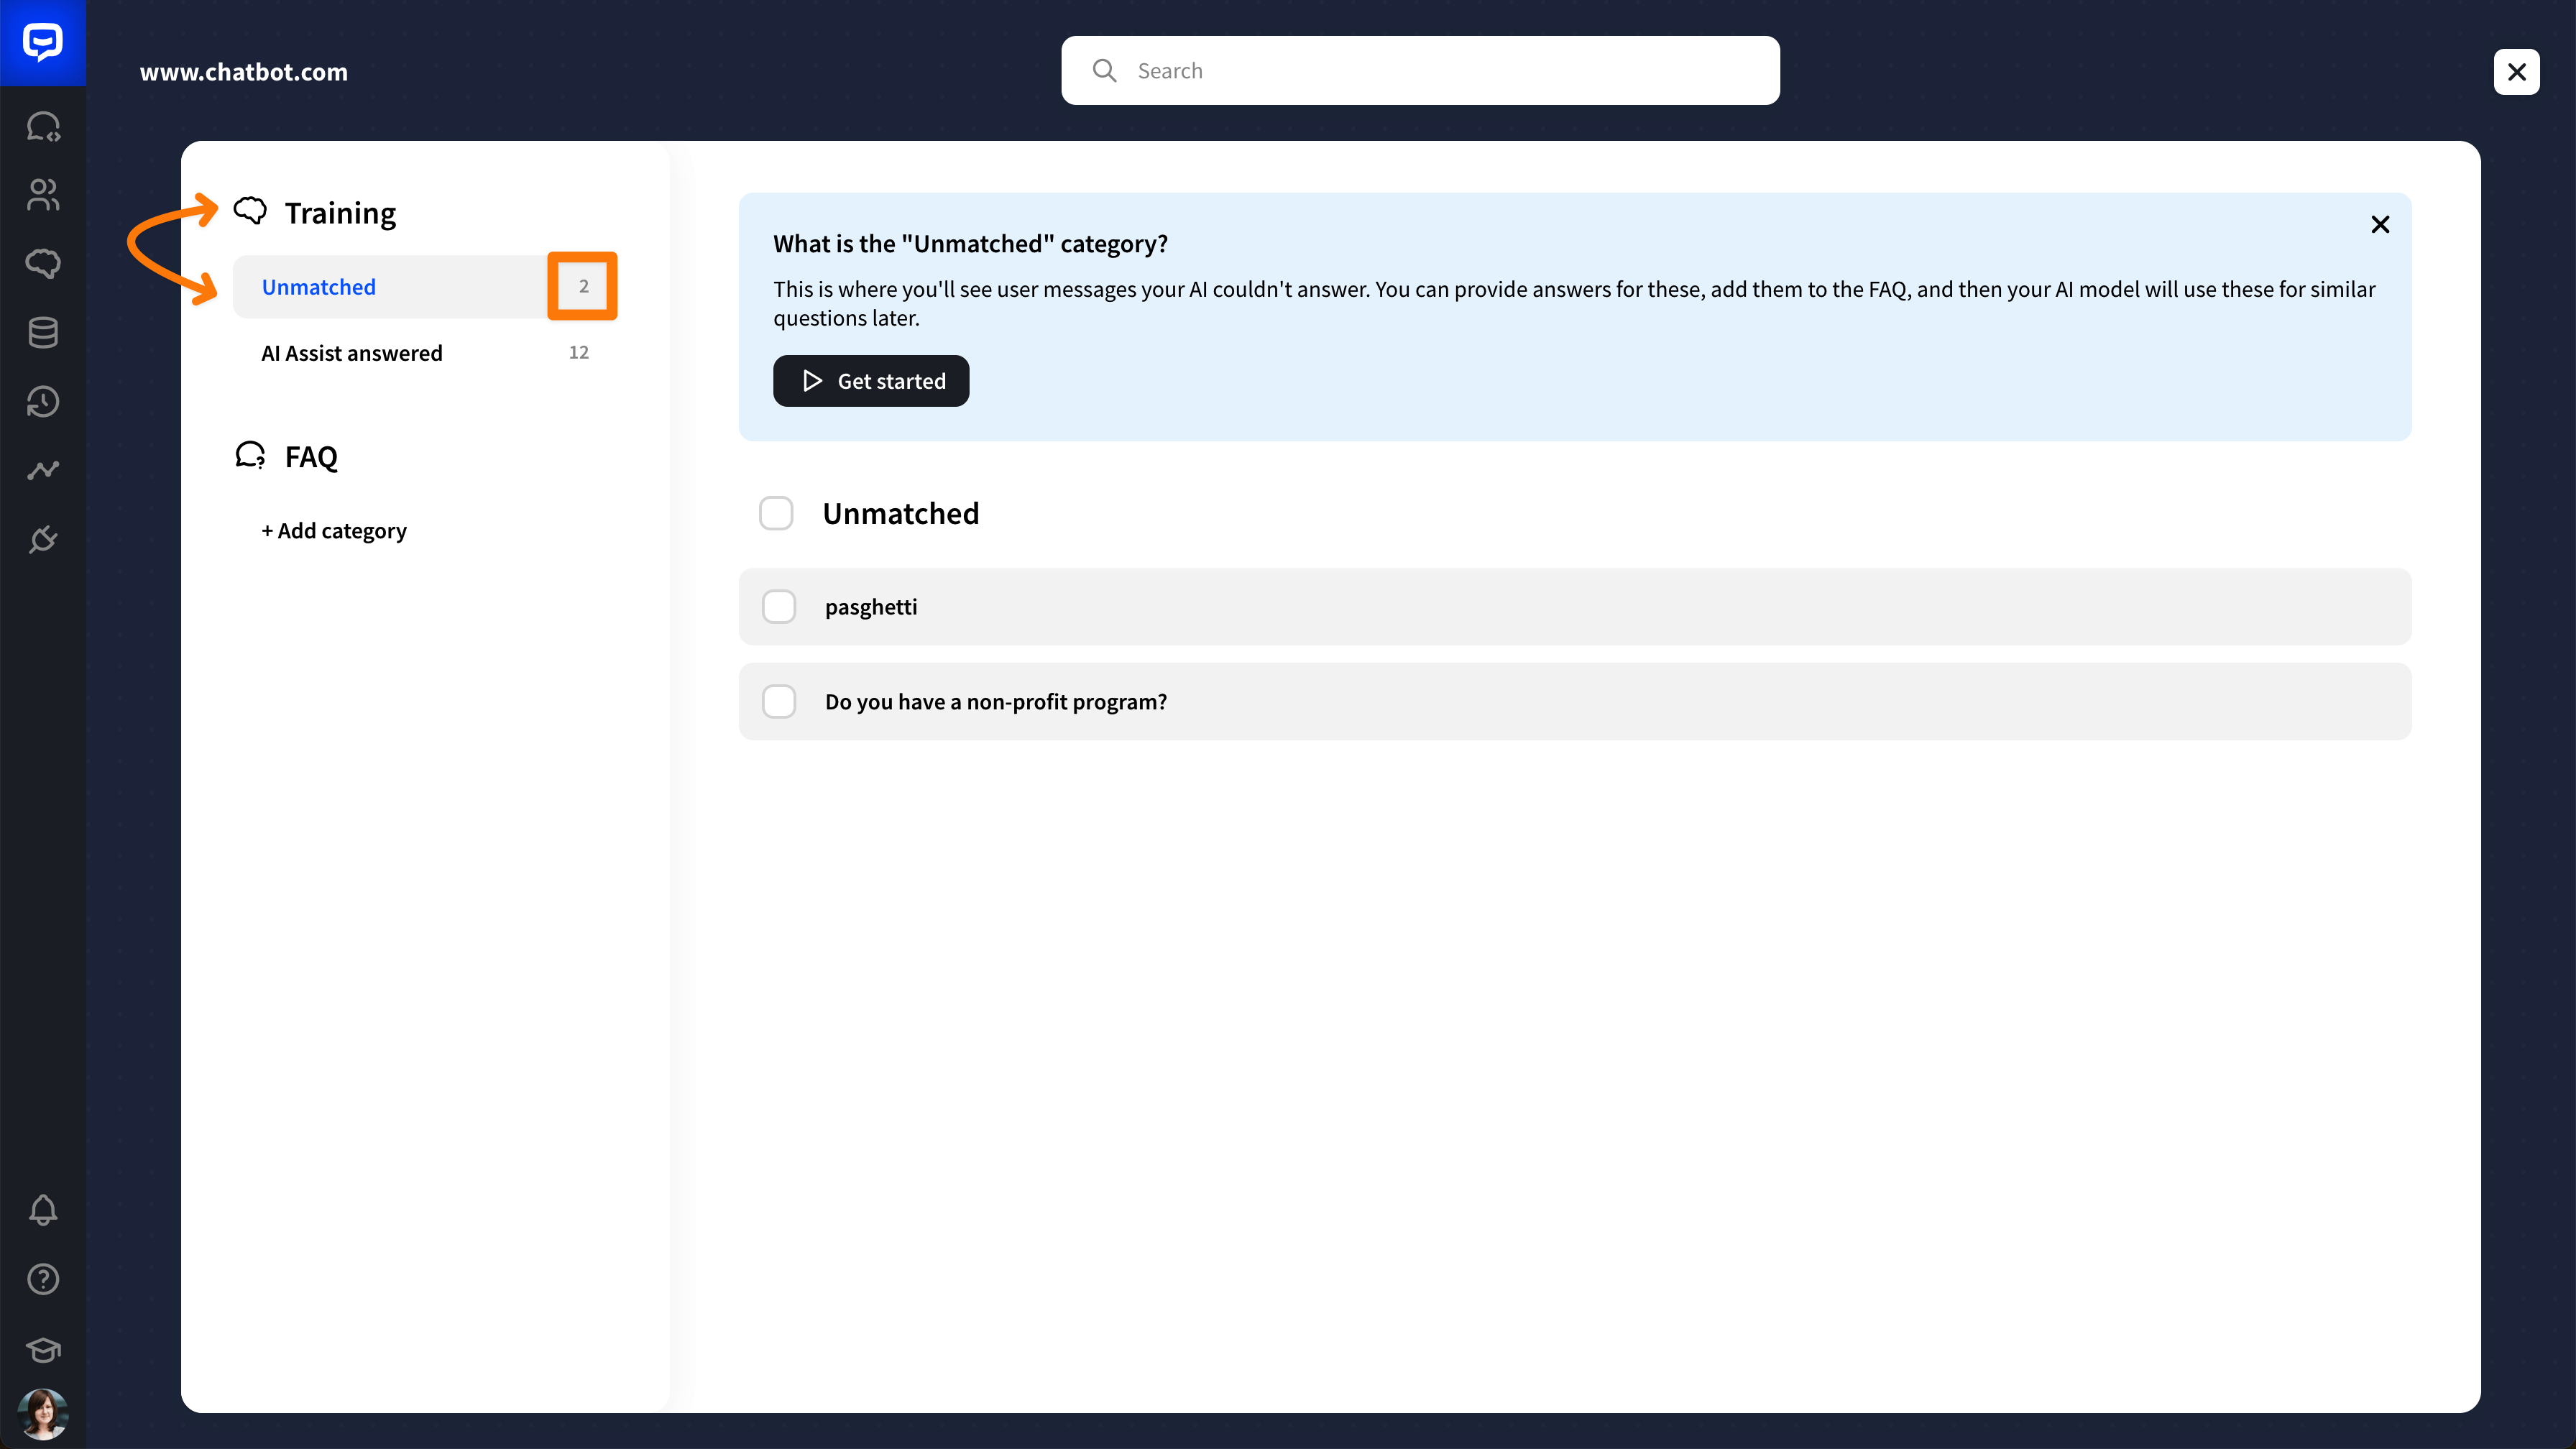
Task: Click the www.chatbot.com title
Action: [x=244, y=72]
